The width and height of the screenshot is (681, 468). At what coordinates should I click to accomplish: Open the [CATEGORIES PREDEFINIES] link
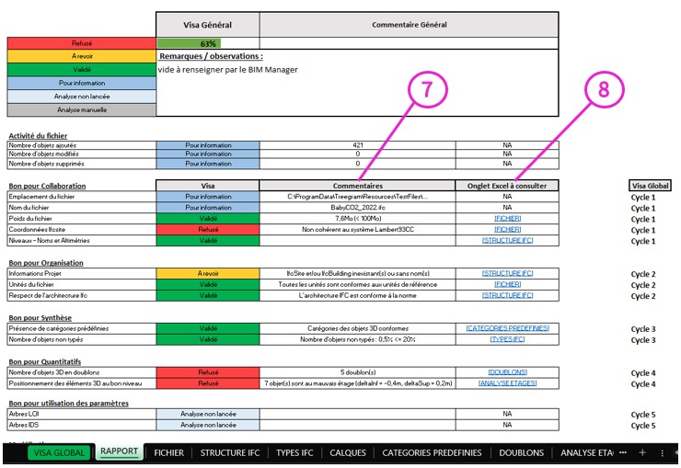click(x=507, y=328)
